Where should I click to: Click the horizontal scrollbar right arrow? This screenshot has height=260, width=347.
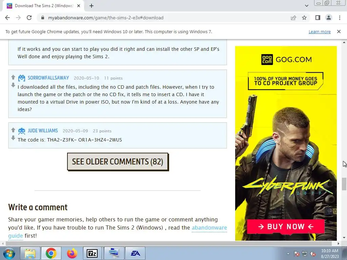(x=339, y=243)
